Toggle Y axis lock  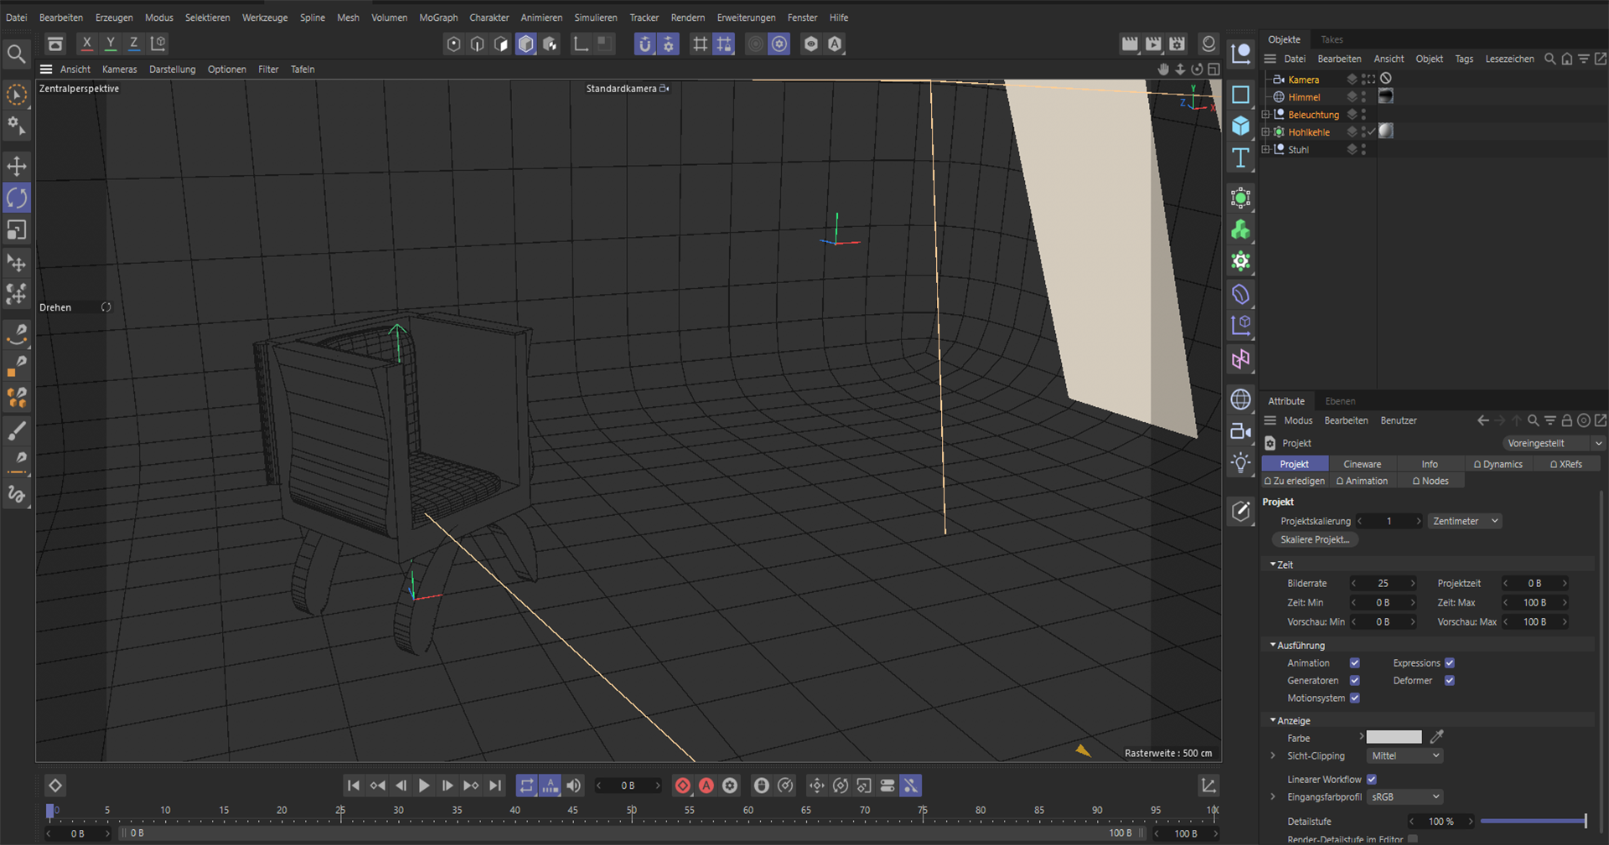(110, 44)
